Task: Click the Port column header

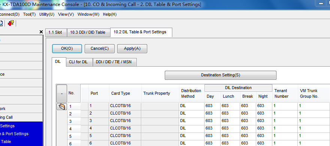Action: (x=99, y=94)
